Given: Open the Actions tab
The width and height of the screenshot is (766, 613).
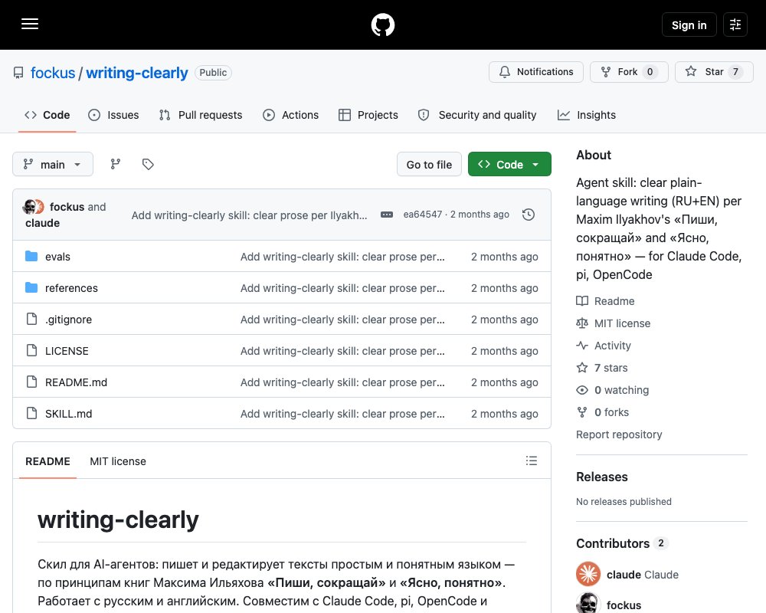Looking at the screenshot, I should [x=290, y=115].
